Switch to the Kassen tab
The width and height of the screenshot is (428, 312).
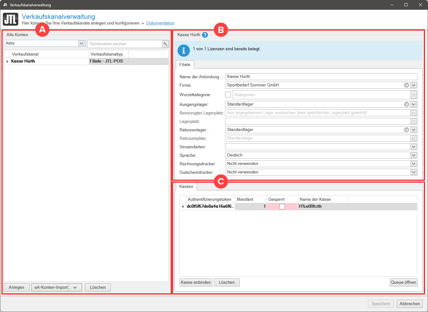(x=186, y=186)
